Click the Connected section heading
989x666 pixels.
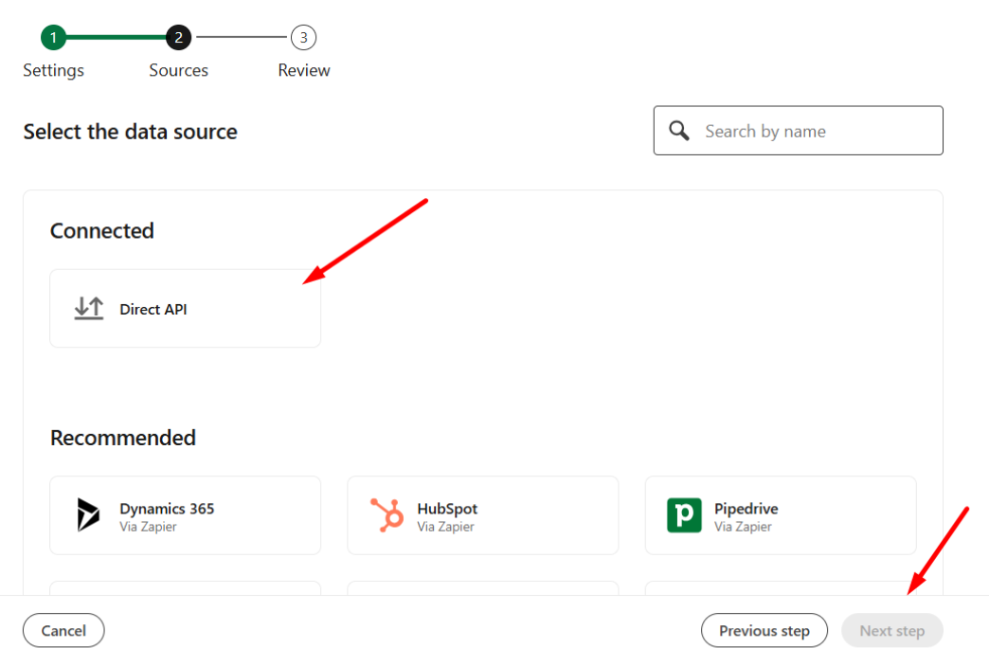point(102,231)
